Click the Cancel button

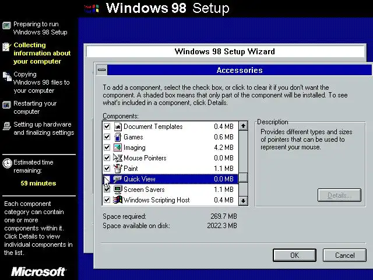coord(344,256)
